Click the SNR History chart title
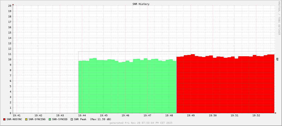Screen dimensions: 282x126 pyautogui.click(x=141, y=4)
